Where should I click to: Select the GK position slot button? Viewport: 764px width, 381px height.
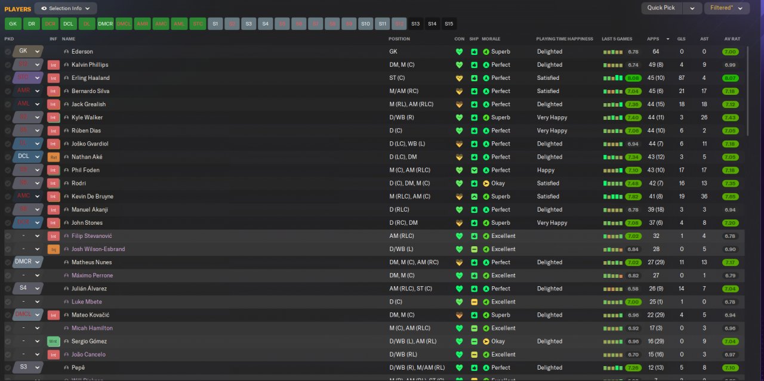tap(13, 24)
